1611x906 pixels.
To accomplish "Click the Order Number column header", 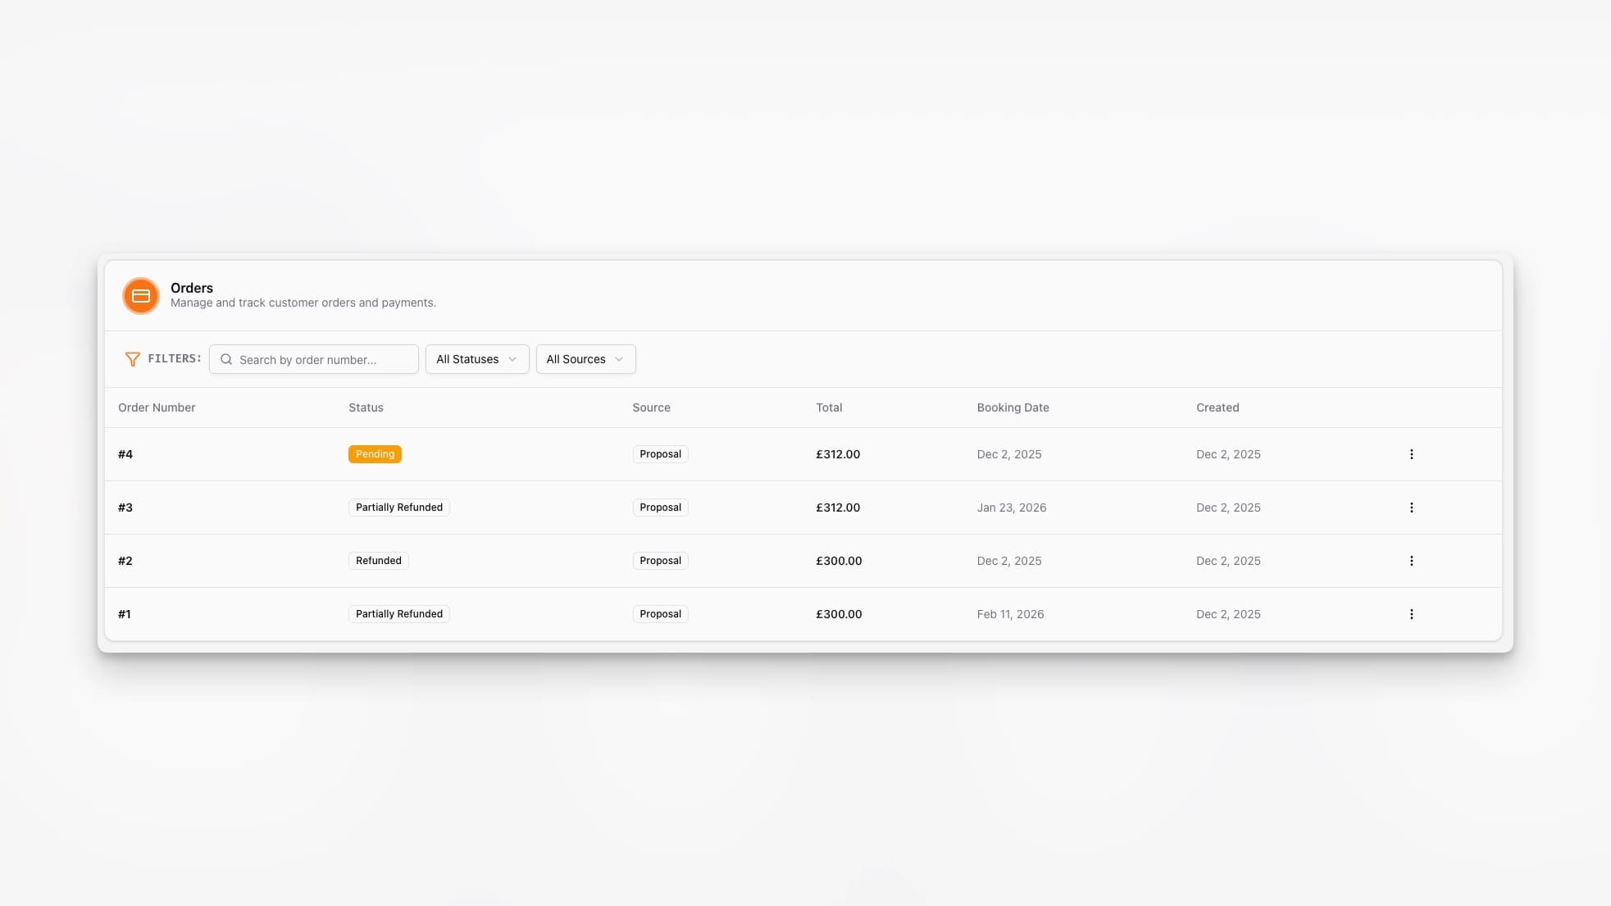I will [x=157, y=407].
